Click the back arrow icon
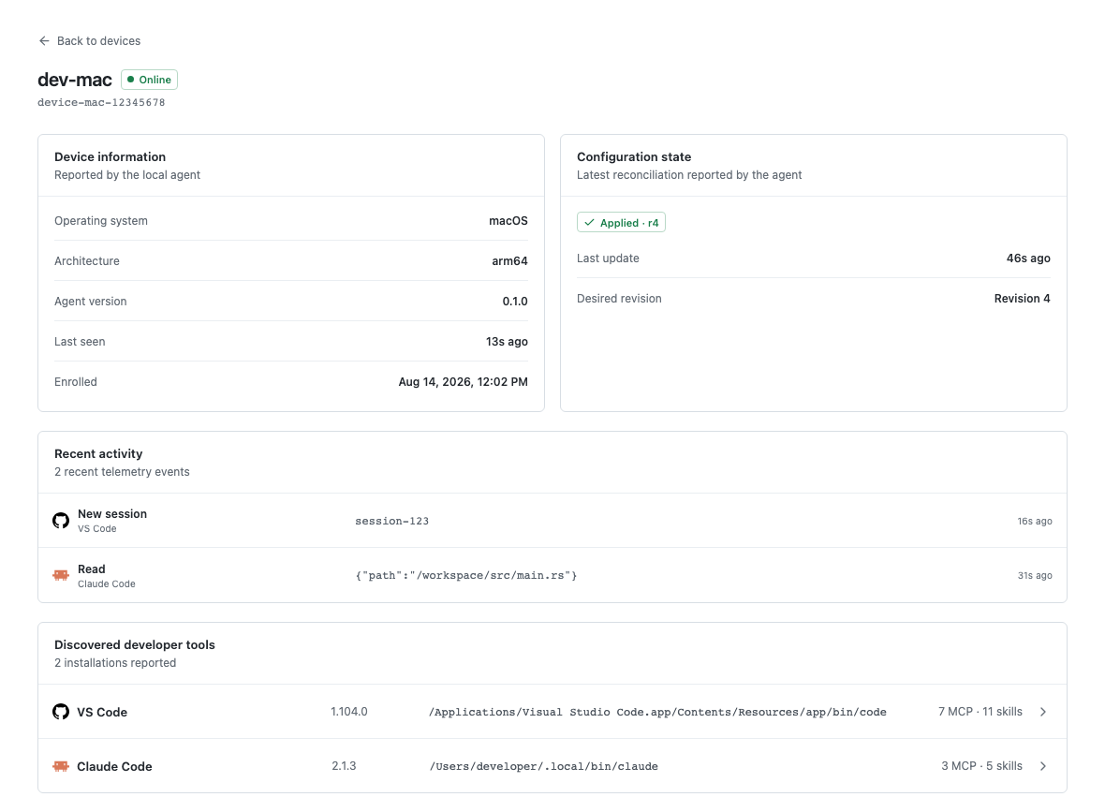This screenshot has height=812, width=1105. point(44,41)
